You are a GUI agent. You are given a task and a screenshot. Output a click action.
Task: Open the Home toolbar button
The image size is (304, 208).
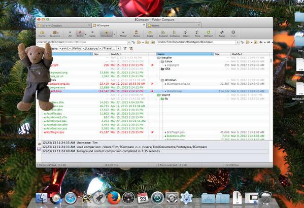42,33
